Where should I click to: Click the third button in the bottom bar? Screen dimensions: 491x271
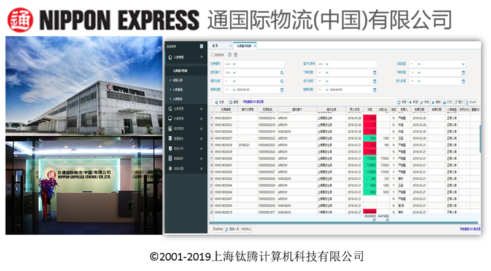[x=246, y=229]
